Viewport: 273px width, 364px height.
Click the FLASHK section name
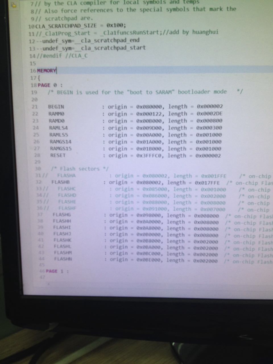tap(63, 240)
